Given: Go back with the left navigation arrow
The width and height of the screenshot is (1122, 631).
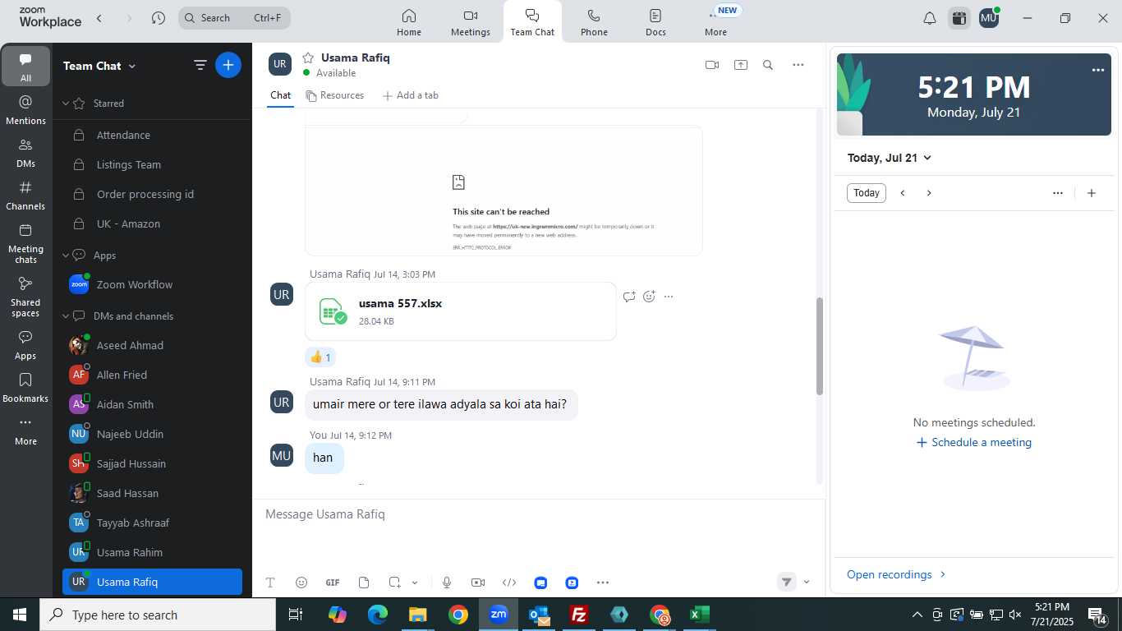Looking at the screenshot, I should pyautogui.click(x=99, y=18).
